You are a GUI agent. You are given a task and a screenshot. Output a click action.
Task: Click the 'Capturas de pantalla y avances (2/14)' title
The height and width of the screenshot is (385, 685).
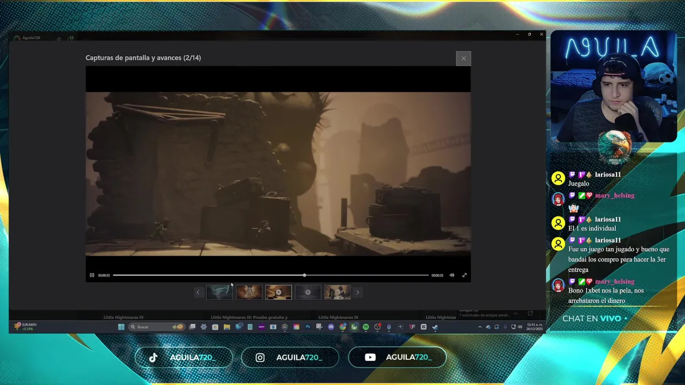coord(143,58)
